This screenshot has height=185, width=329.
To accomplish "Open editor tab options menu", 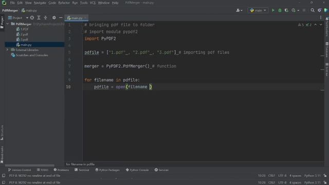I will pos(321,18).
